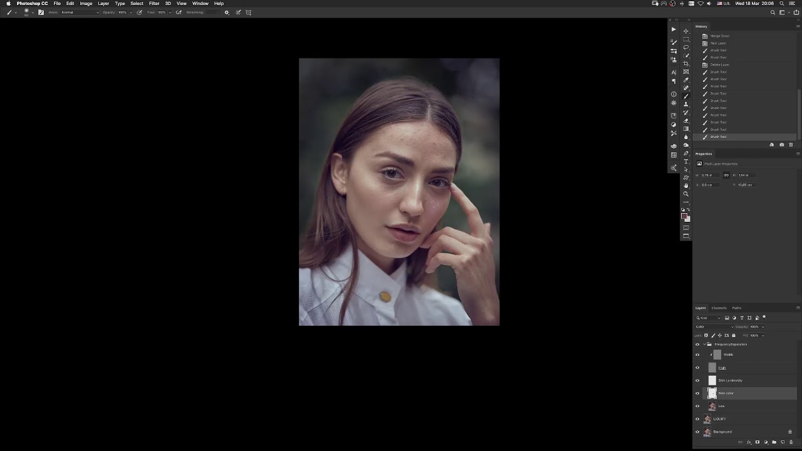Select the Horizontal Type tool

pos(686,161)
